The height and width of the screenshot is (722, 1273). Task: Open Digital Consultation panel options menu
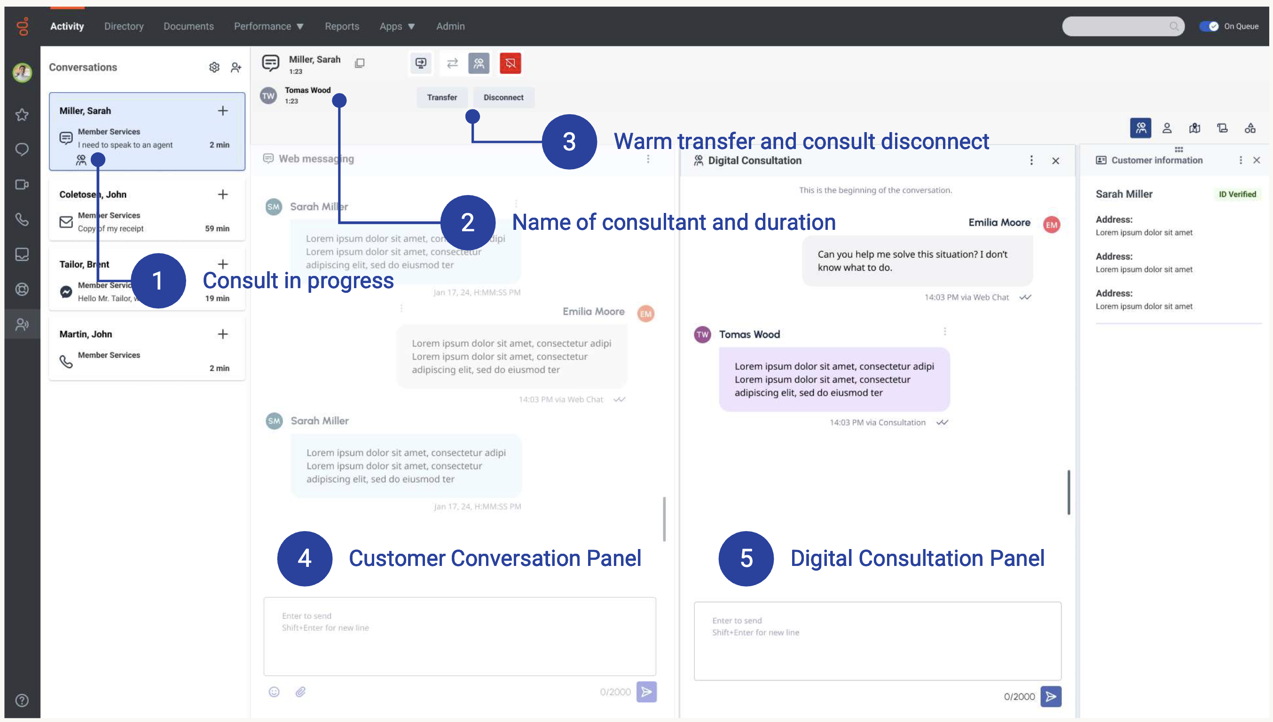click(x=1031, y=160)
